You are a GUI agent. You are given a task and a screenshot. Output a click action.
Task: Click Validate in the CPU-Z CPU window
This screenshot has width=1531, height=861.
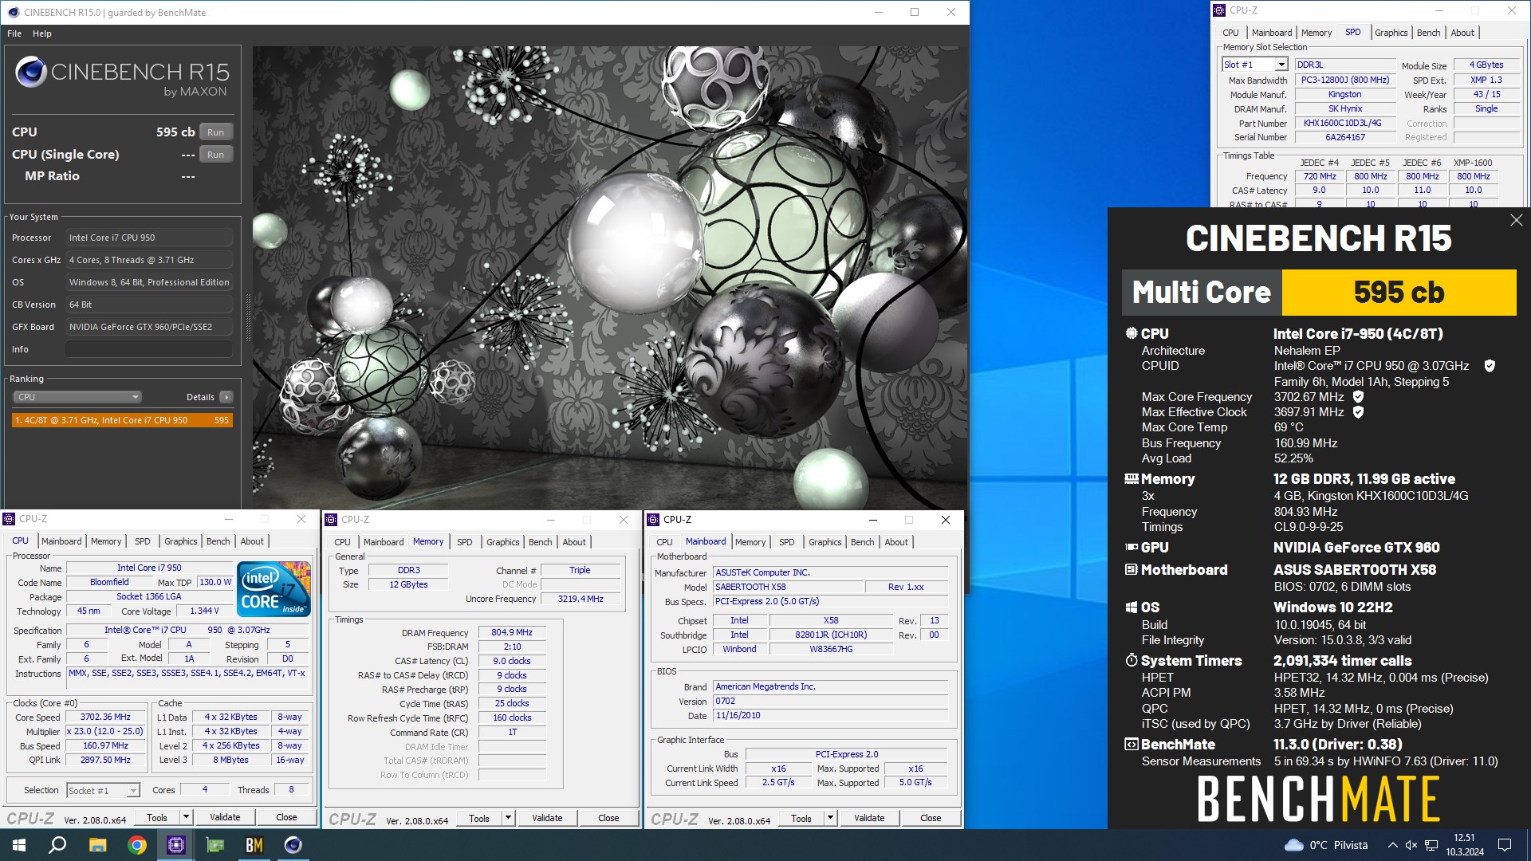[225, 817]
